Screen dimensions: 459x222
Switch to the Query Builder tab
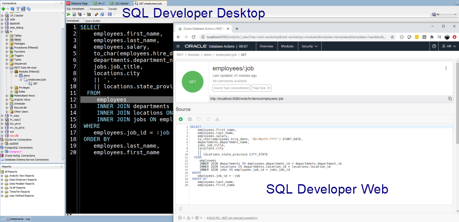[93, 21]
